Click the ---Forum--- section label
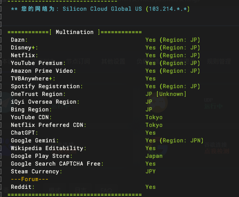 pyautogui.click(x=30, y=179)
